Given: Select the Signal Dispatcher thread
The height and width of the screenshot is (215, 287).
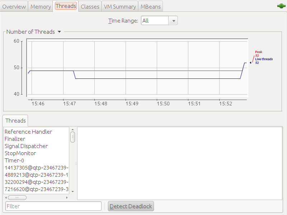Looking at the screenshot, I should pos(26,146).
